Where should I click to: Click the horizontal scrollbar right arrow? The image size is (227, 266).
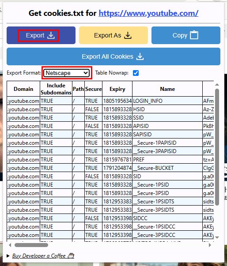pyautogui.click(x=210, y=245)
